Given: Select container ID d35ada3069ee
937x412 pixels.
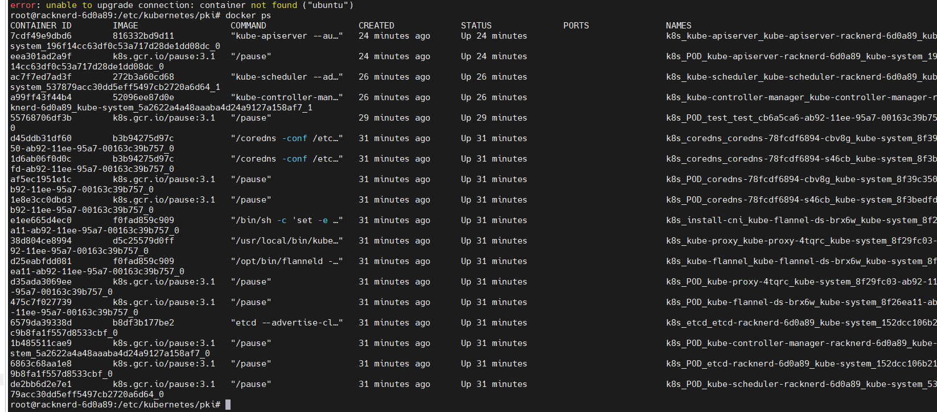Looking at the screenshot, I should click(41, 282).
